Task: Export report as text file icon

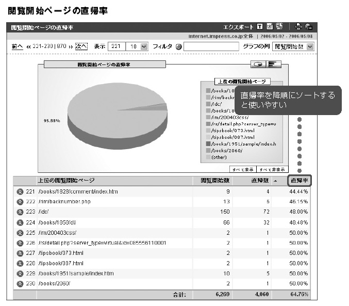Action: tap(259, 27)
